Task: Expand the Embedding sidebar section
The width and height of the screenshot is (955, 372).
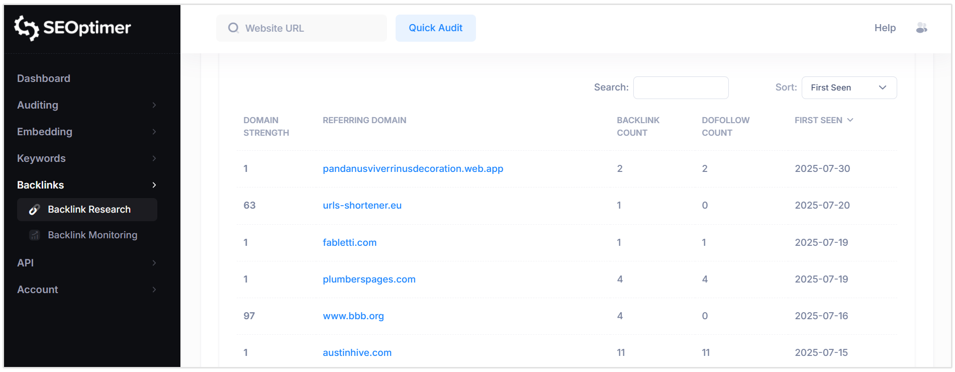Action: 44,132
